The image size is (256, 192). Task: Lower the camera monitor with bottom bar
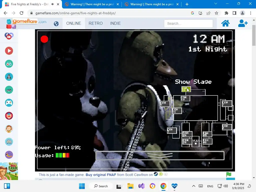pyautogui.click(x=160, y=155)
